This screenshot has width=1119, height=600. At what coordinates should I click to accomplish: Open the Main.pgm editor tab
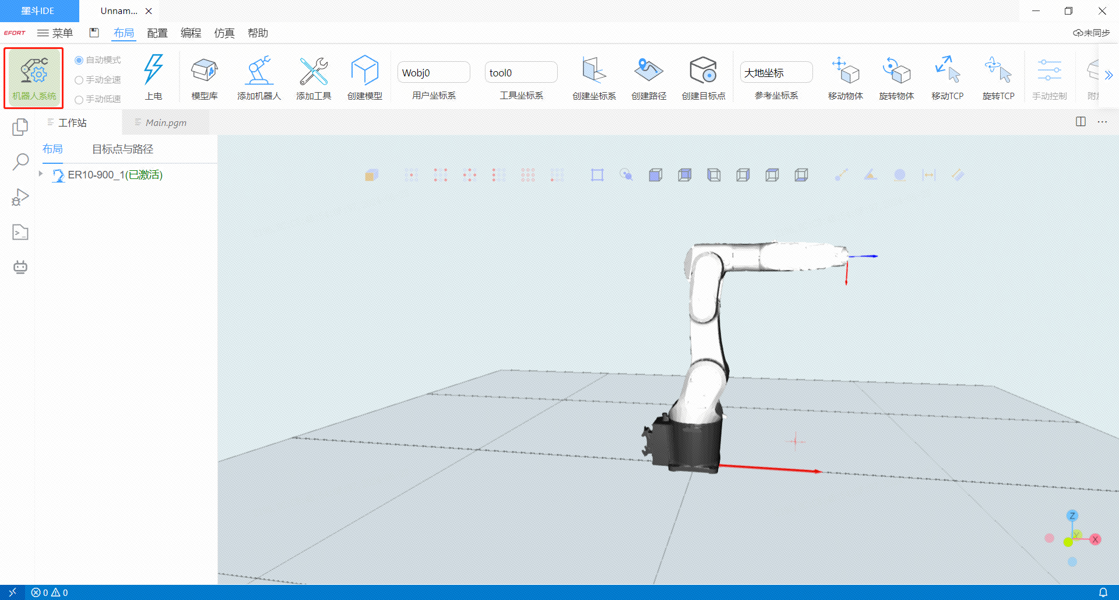click(x=166, y=122)
